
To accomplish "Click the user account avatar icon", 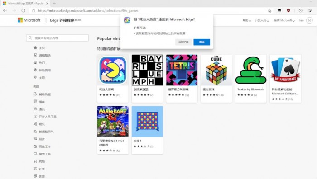I will click(309, 20).
